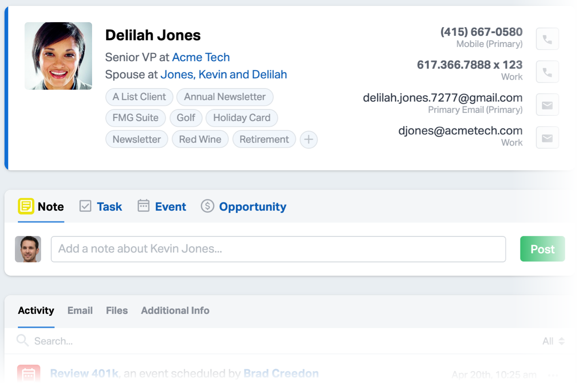Click the green Post button
Image resolution: width=588 pixels, height=392 pixels.
542,249
